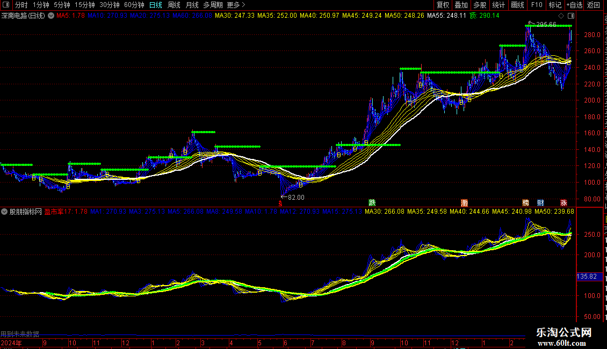
Task: Switch to the 5分钟 period
Action: coord(62,5)
